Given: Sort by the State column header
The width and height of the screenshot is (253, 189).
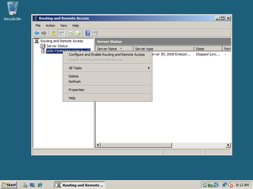Looking at the screenshot, I should click(208, 49).
